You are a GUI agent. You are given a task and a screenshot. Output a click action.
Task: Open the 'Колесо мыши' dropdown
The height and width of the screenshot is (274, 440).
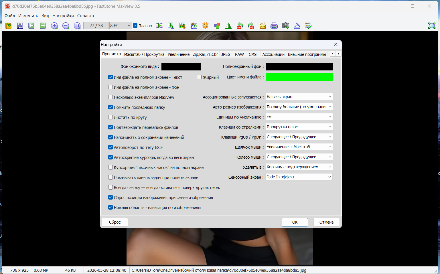pyautogui.click(x=299, y=157)
